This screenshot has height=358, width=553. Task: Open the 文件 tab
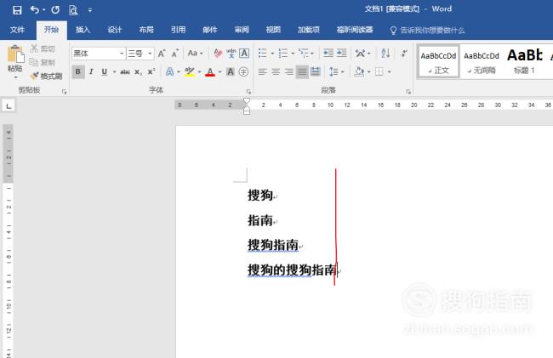click(x=17, y=30)
